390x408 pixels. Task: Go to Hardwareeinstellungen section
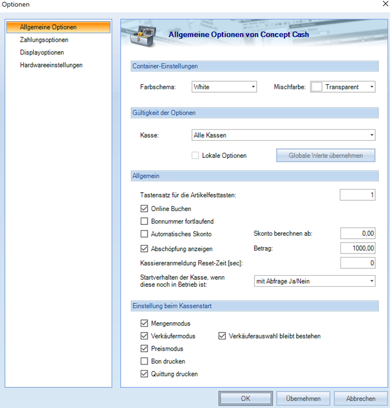point(51,65)
